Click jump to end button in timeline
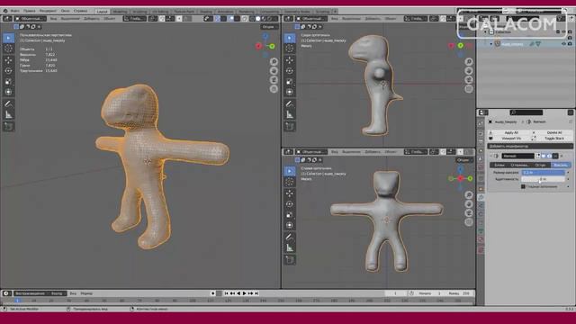This screenshot has height=324, width=576. coord(256,293)
